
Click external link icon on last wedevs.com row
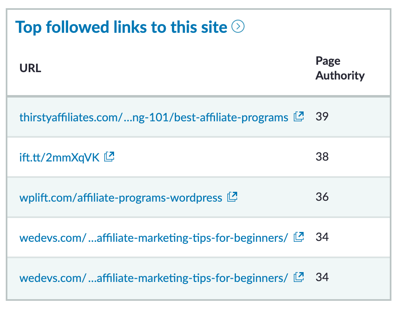tap(299, 277)
